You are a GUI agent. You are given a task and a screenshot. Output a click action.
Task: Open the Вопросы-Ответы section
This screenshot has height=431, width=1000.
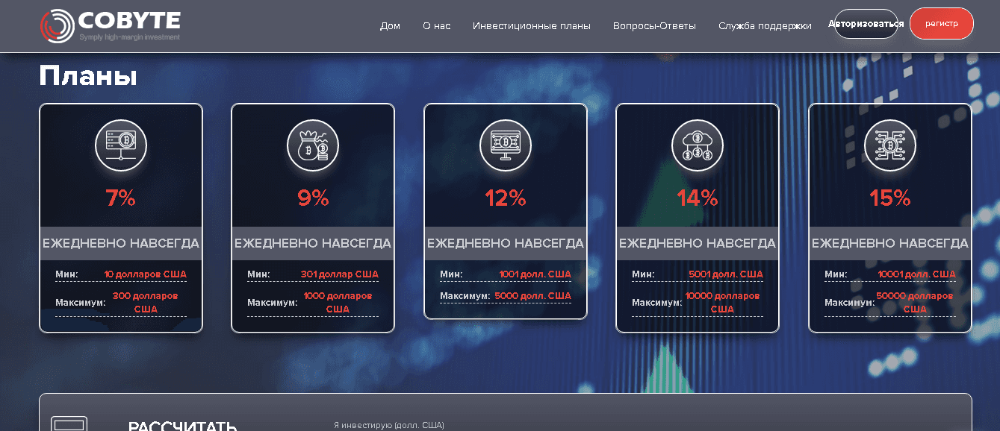click(x=653, y=25)
